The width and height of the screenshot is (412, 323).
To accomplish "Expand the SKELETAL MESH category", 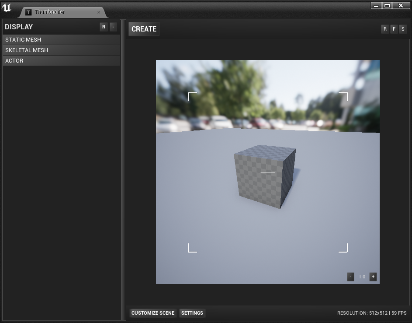I will [x=61, y=50].
